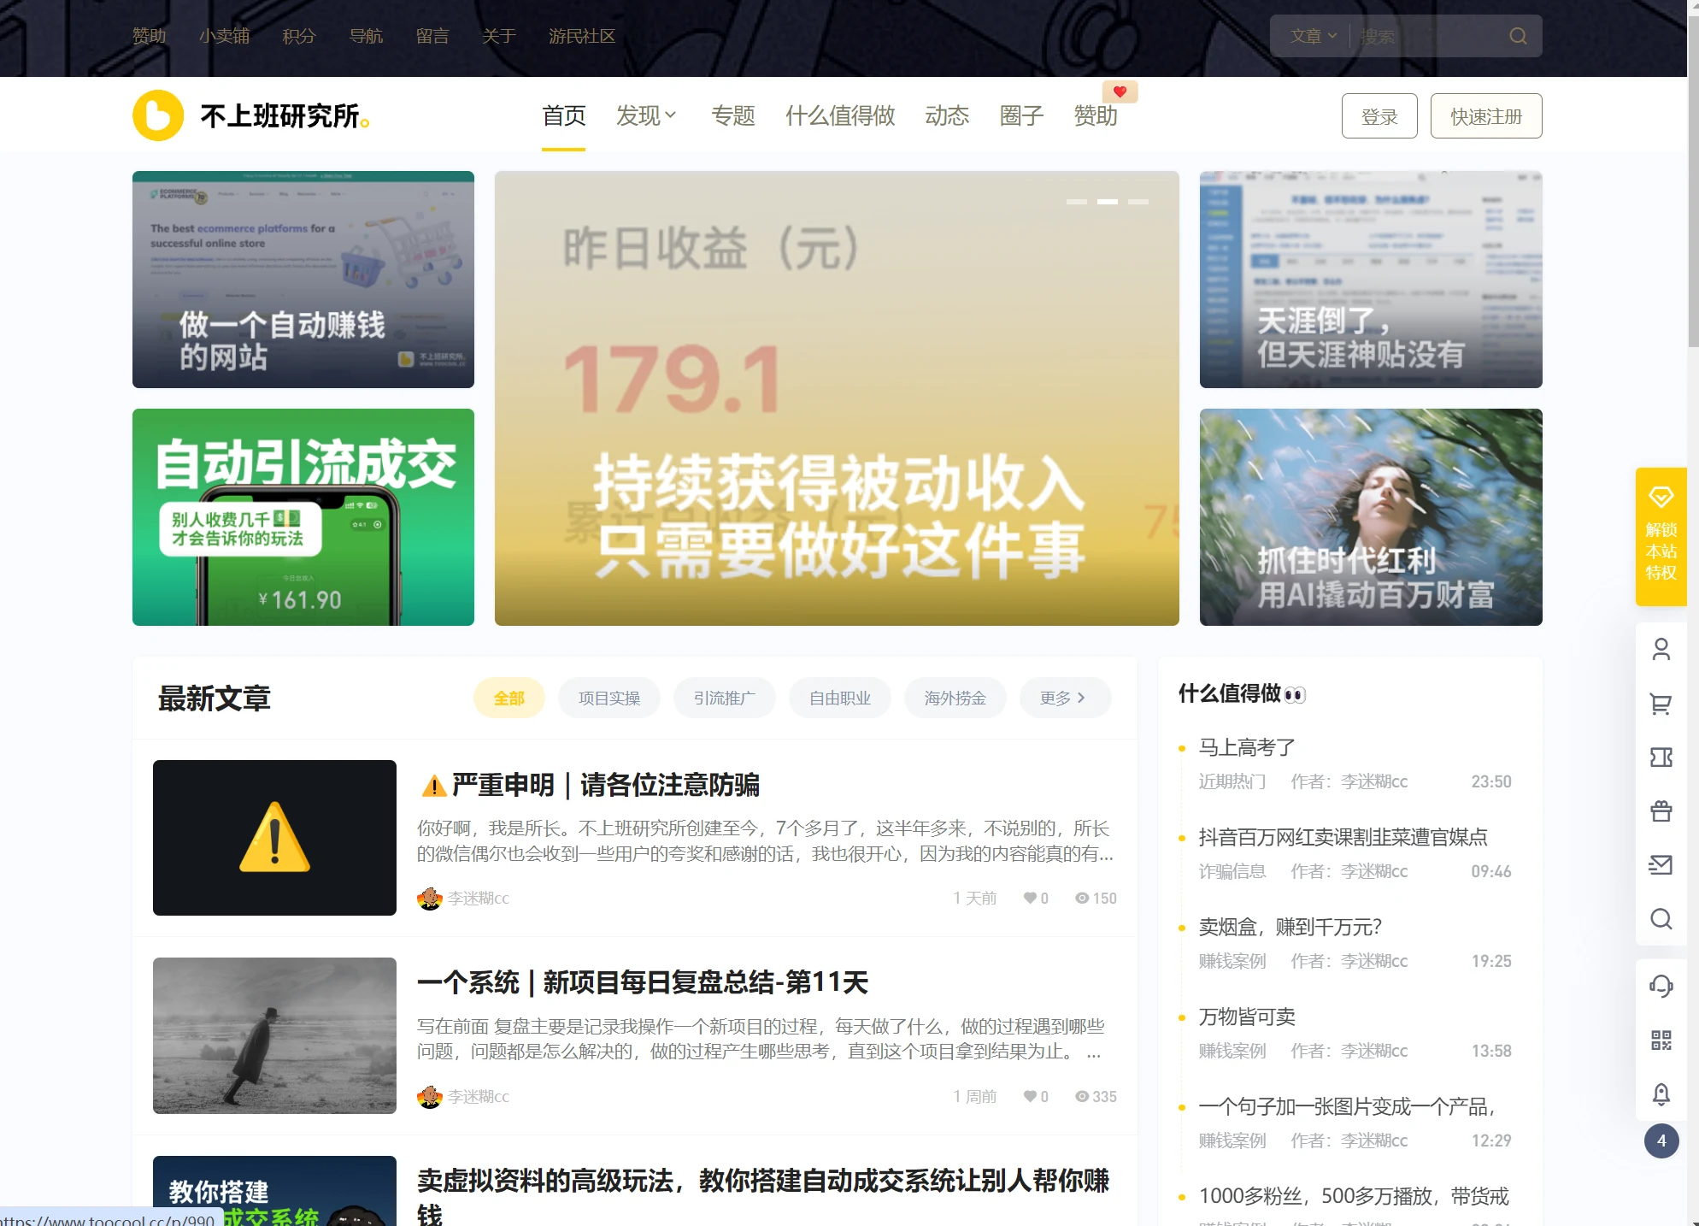Go to 动态 in main nav
The image size is (1699, 1226).
tap(947, 115)
